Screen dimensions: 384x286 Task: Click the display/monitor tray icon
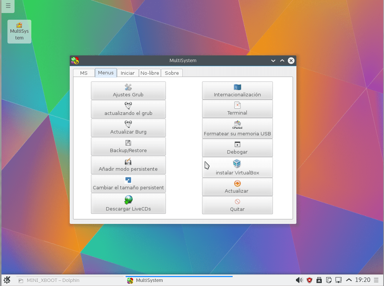(x=339, y=280)
